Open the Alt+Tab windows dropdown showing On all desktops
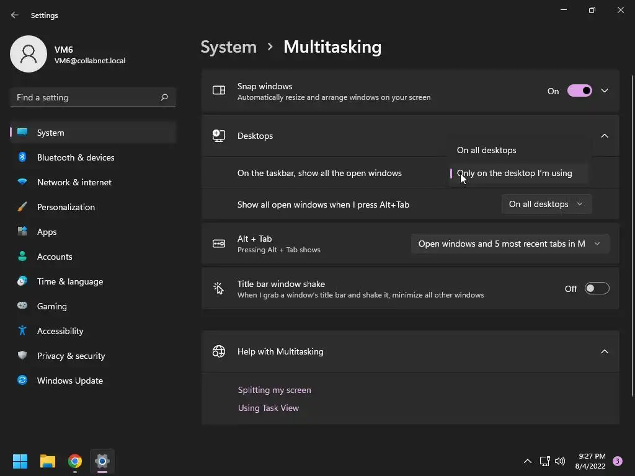This screenshot has width=635, height=476. point(546,204)
